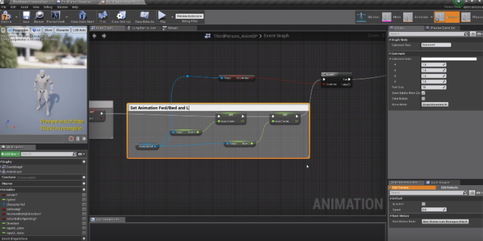Add a new variable with the plus icon
This screenshot has width=483, height=241.
tap(84, 190)
